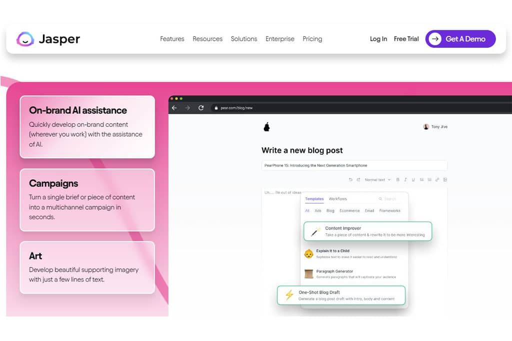Image resolution: width=512 pixels, height=341 pixels.
Task: Click the Log In link
Action: tap(378, 38)
